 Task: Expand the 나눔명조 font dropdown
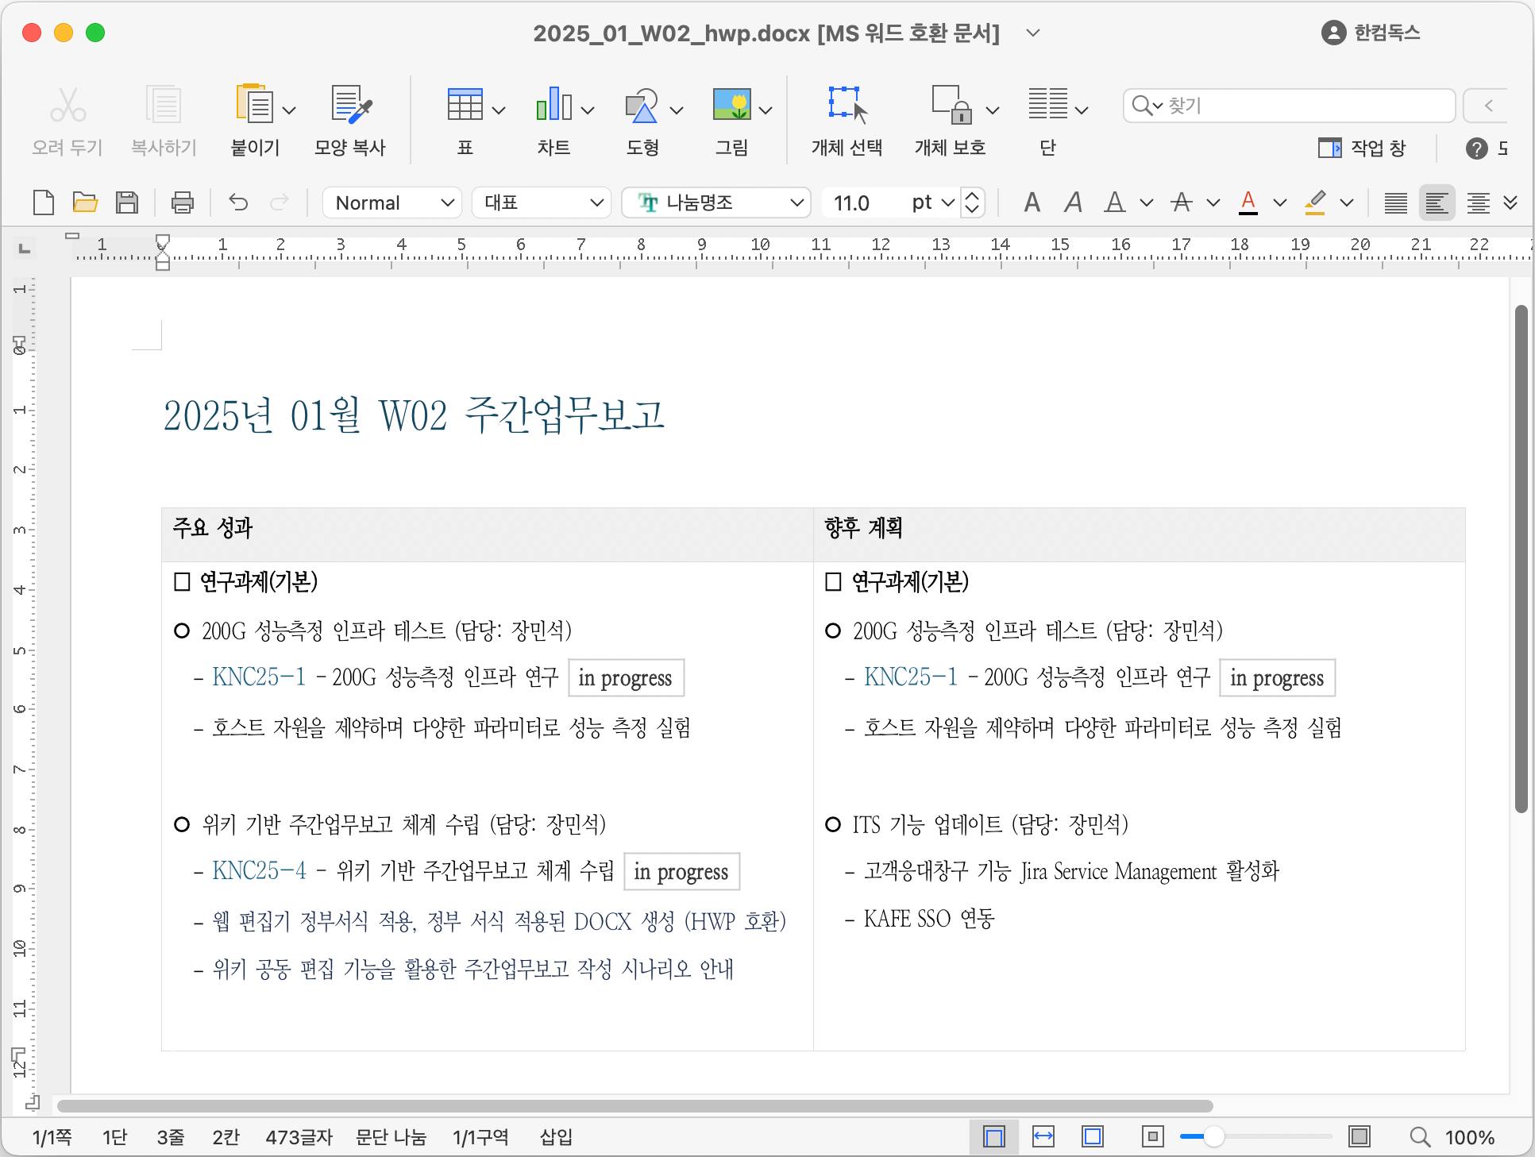(x=796, y=202)
